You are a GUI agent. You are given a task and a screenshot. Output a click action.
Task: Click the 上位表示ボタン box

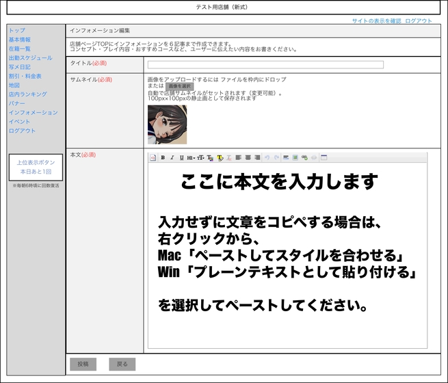[36, 167]
